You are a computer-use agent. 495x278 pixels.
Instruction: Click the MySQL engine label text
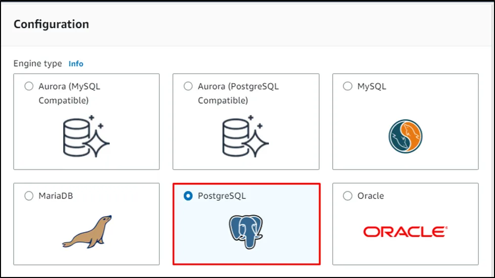tap(372, 86)
